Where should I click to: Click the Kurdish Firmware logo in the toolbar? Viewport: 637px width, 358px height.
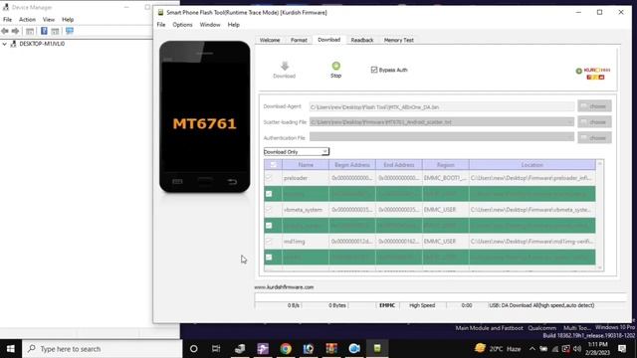[593, 74]
